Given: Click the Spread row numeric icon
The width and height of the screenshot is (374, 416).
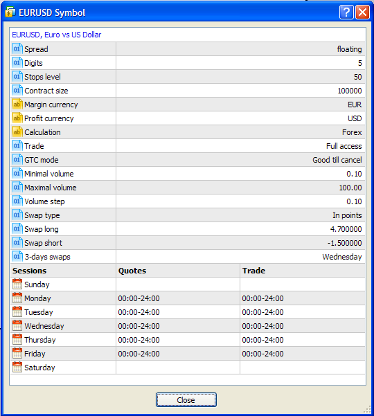Looking at the screenshot, I should (17, 49).
